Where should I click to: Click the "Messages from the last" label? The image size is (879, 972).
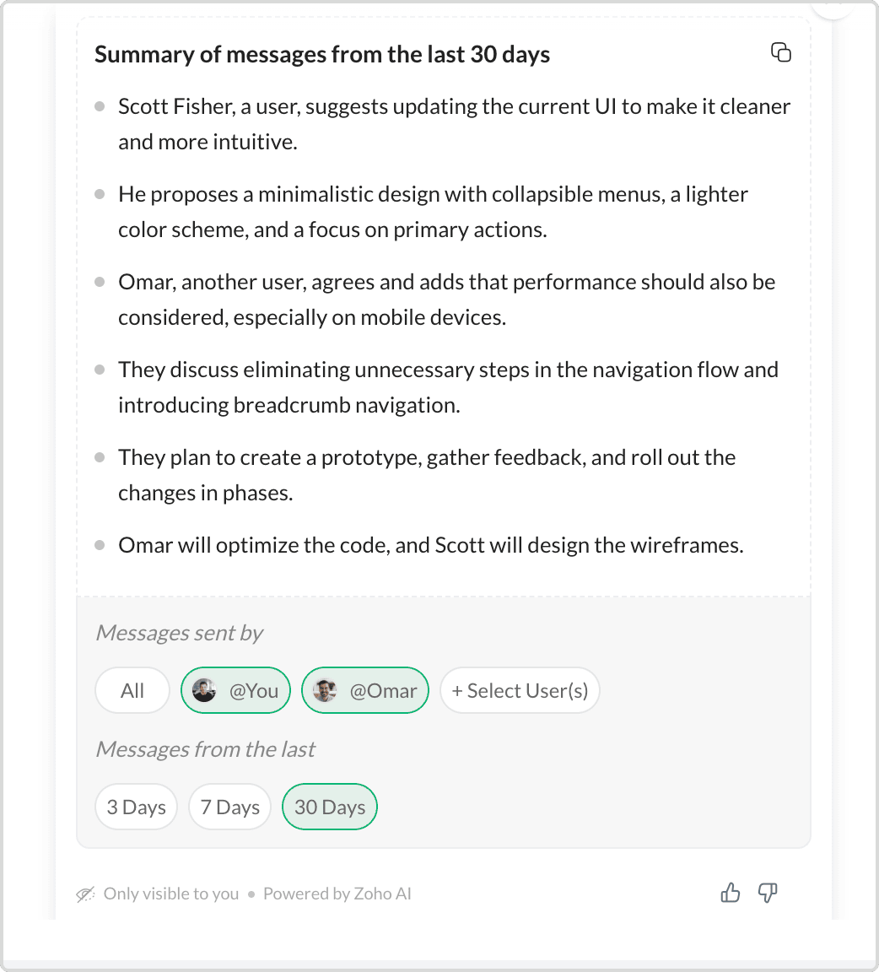click(206, 749)
